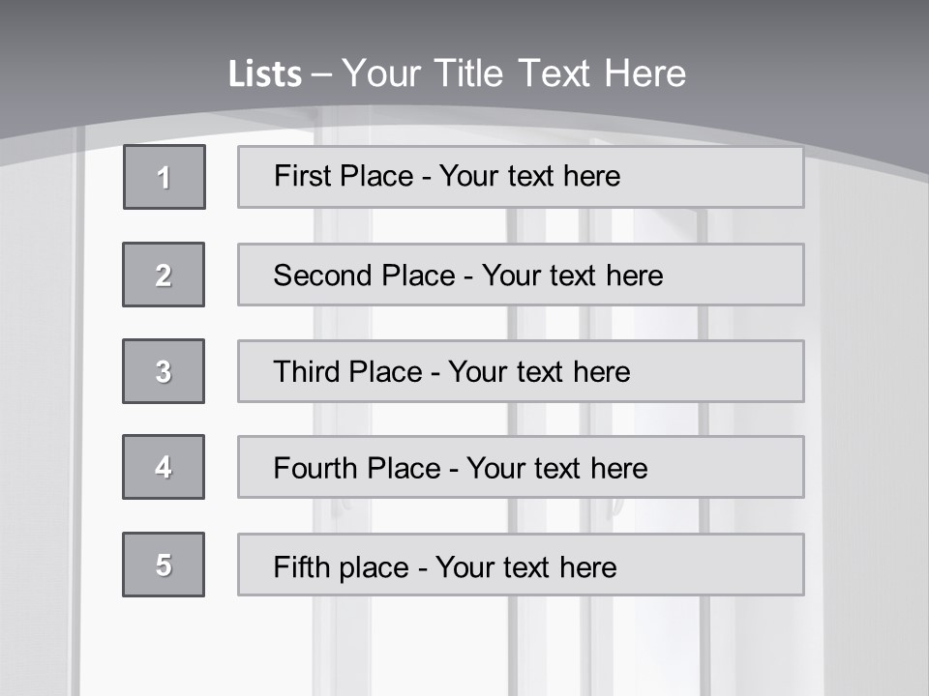Select the Fifth place text bar
Image resolution: width=929 pixels, height=696 pixels.
521,565
